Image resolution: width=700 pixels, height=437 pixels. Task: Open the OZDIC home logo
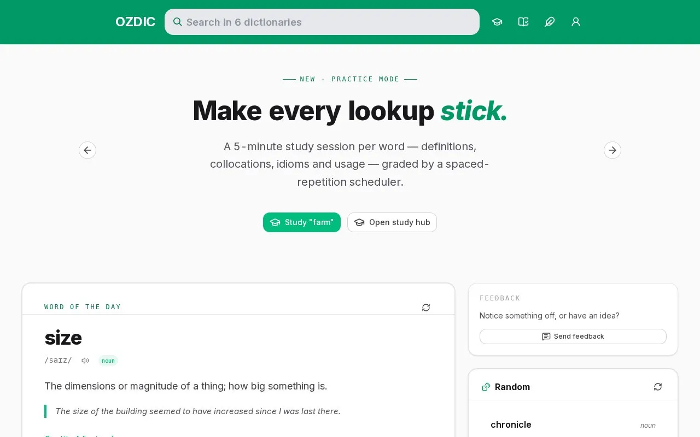pos(135,22)
